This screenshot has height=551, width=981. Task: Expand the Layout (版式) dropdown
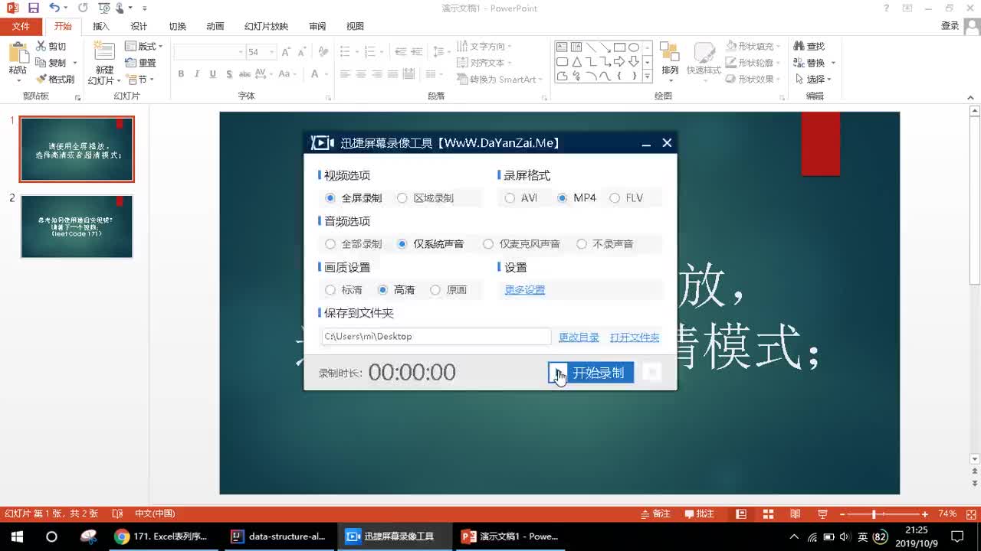[x=143, y=47]
